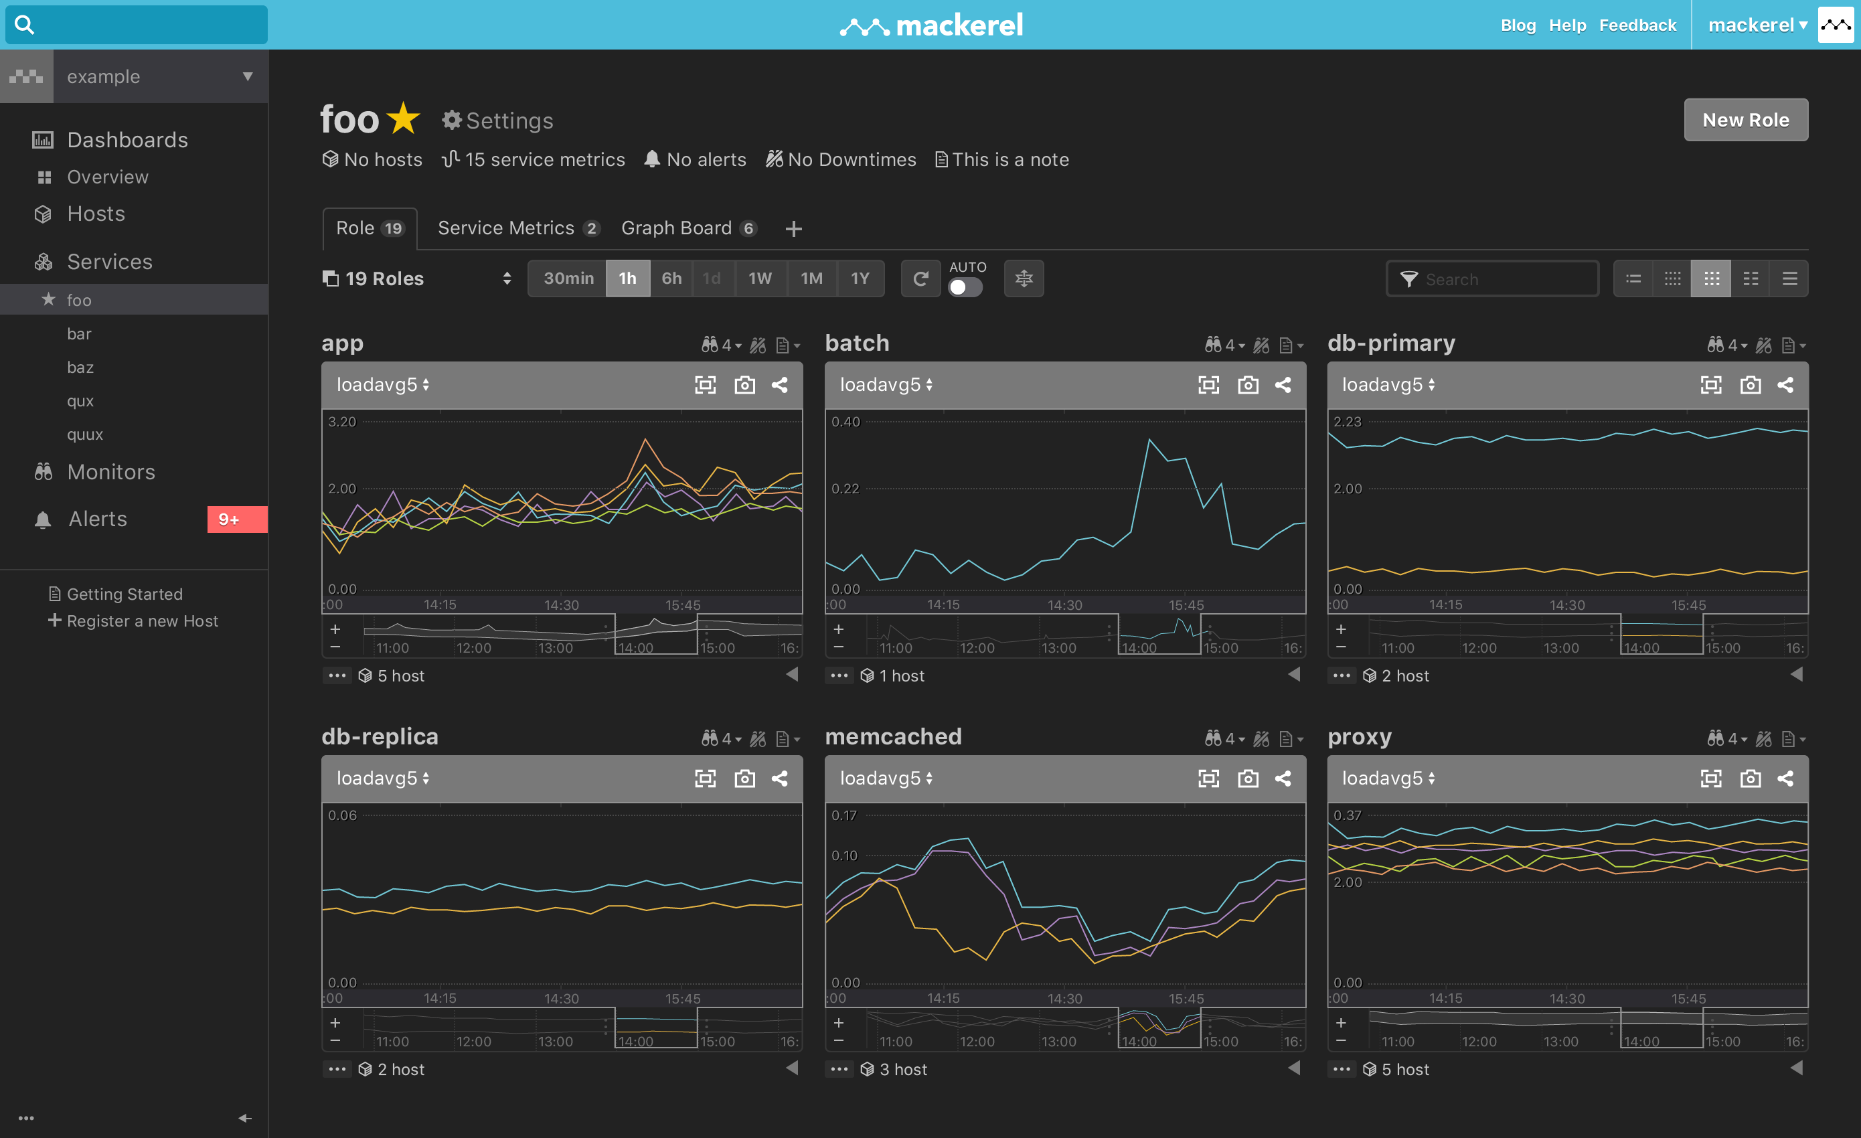Share the proxy graph
The height and width of the screenshot is (1138, 1861).
pos(1785,779)
